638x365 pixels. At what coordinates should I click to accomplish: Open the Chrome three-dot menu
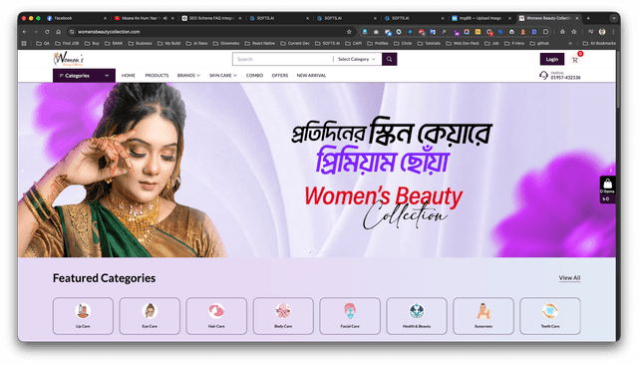[613, 32]
